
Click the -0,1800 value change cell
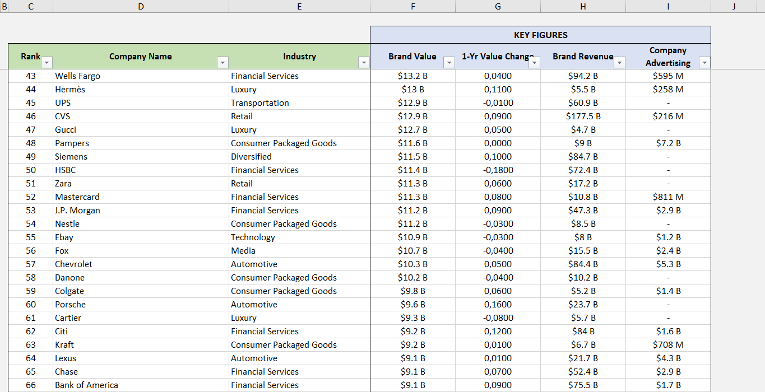(x=498, y=170)
